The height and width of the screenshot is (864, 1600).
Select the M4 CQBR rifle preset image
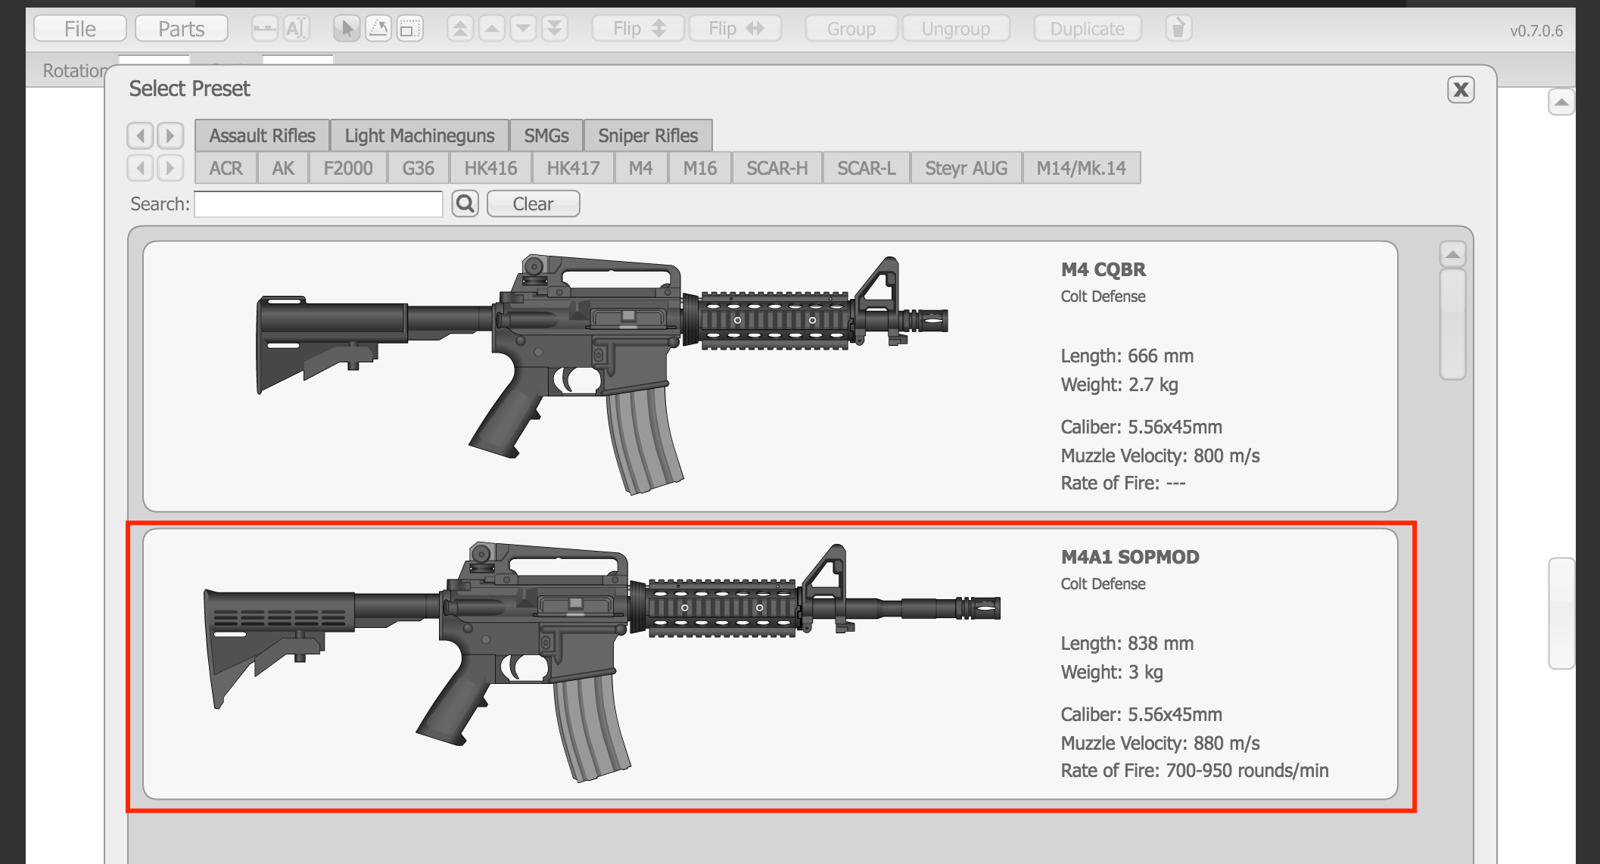[x=602, y=375]
